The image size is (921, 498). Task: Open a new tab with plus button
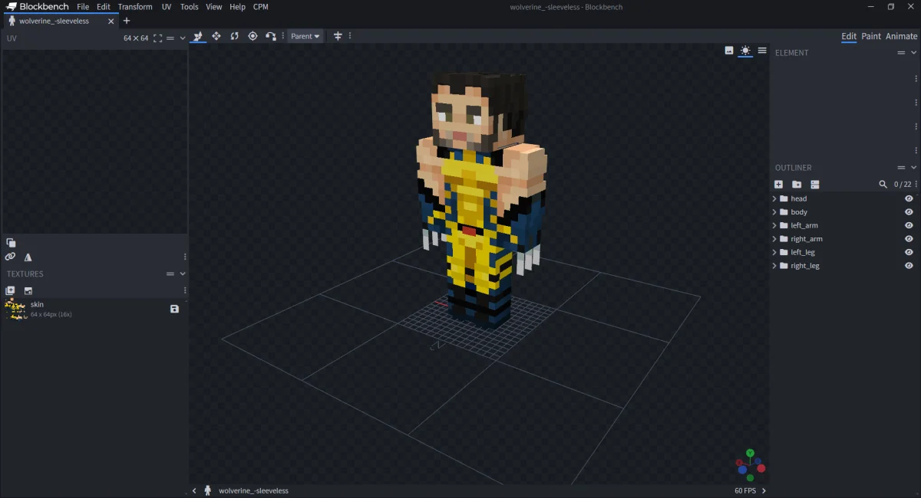point(127,21)
